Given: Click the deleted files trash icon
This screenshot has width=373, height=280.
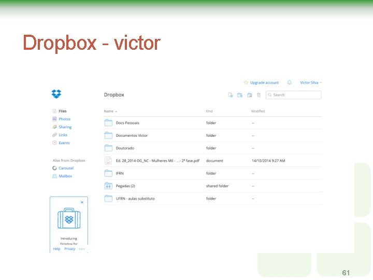Looking at the screenshot, I should 259,95.
